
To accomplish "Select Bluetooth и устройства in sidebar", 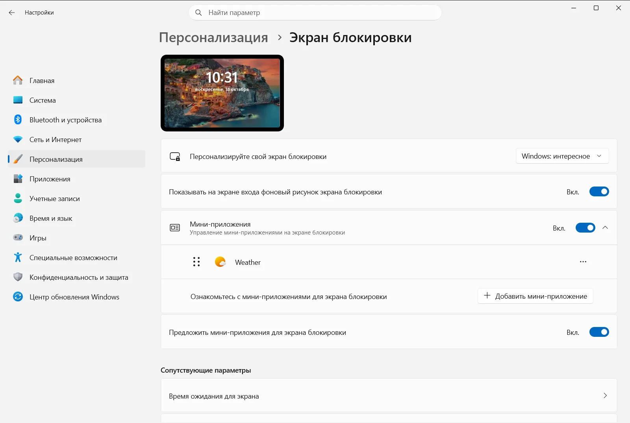I will pos(76,120).
